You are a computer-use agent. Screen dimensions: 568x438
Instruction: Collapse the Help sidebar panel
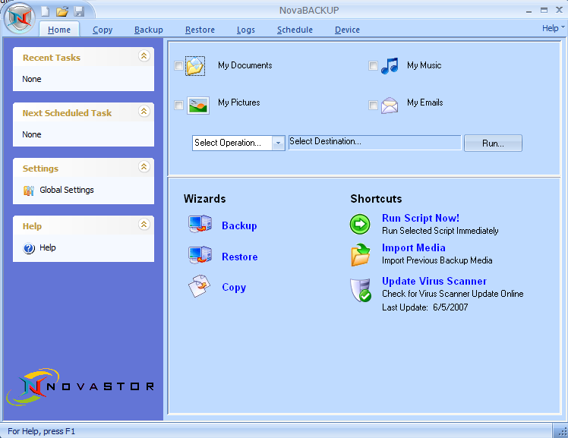click(x=144, y=225)
